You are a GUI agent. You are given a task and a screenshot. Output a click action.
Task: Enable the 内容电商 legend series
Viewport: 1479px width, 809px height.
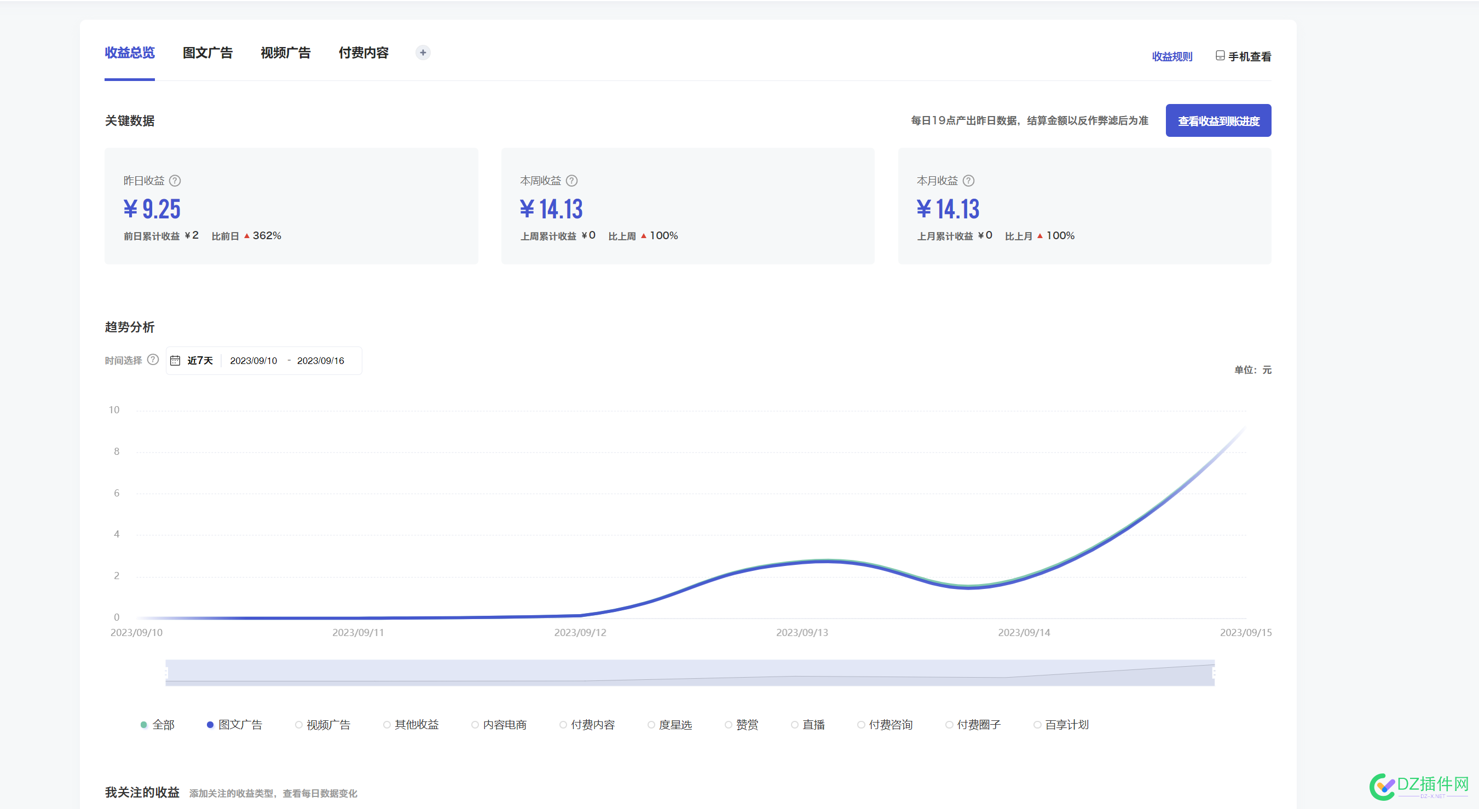click(x=499, y=725)
